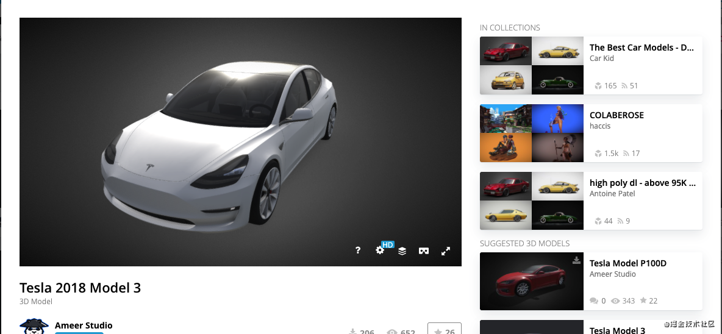Click the 165 models count on Car Kid collection
This screenshot has height=334, width=722.
[610, 85]
